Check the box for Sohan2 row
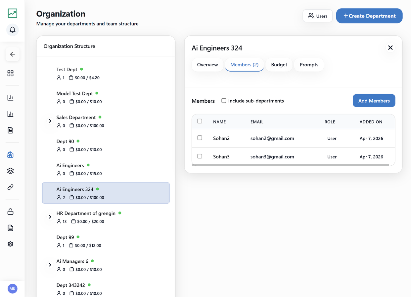This screenshot has width=411, height=297. point(200,138)
